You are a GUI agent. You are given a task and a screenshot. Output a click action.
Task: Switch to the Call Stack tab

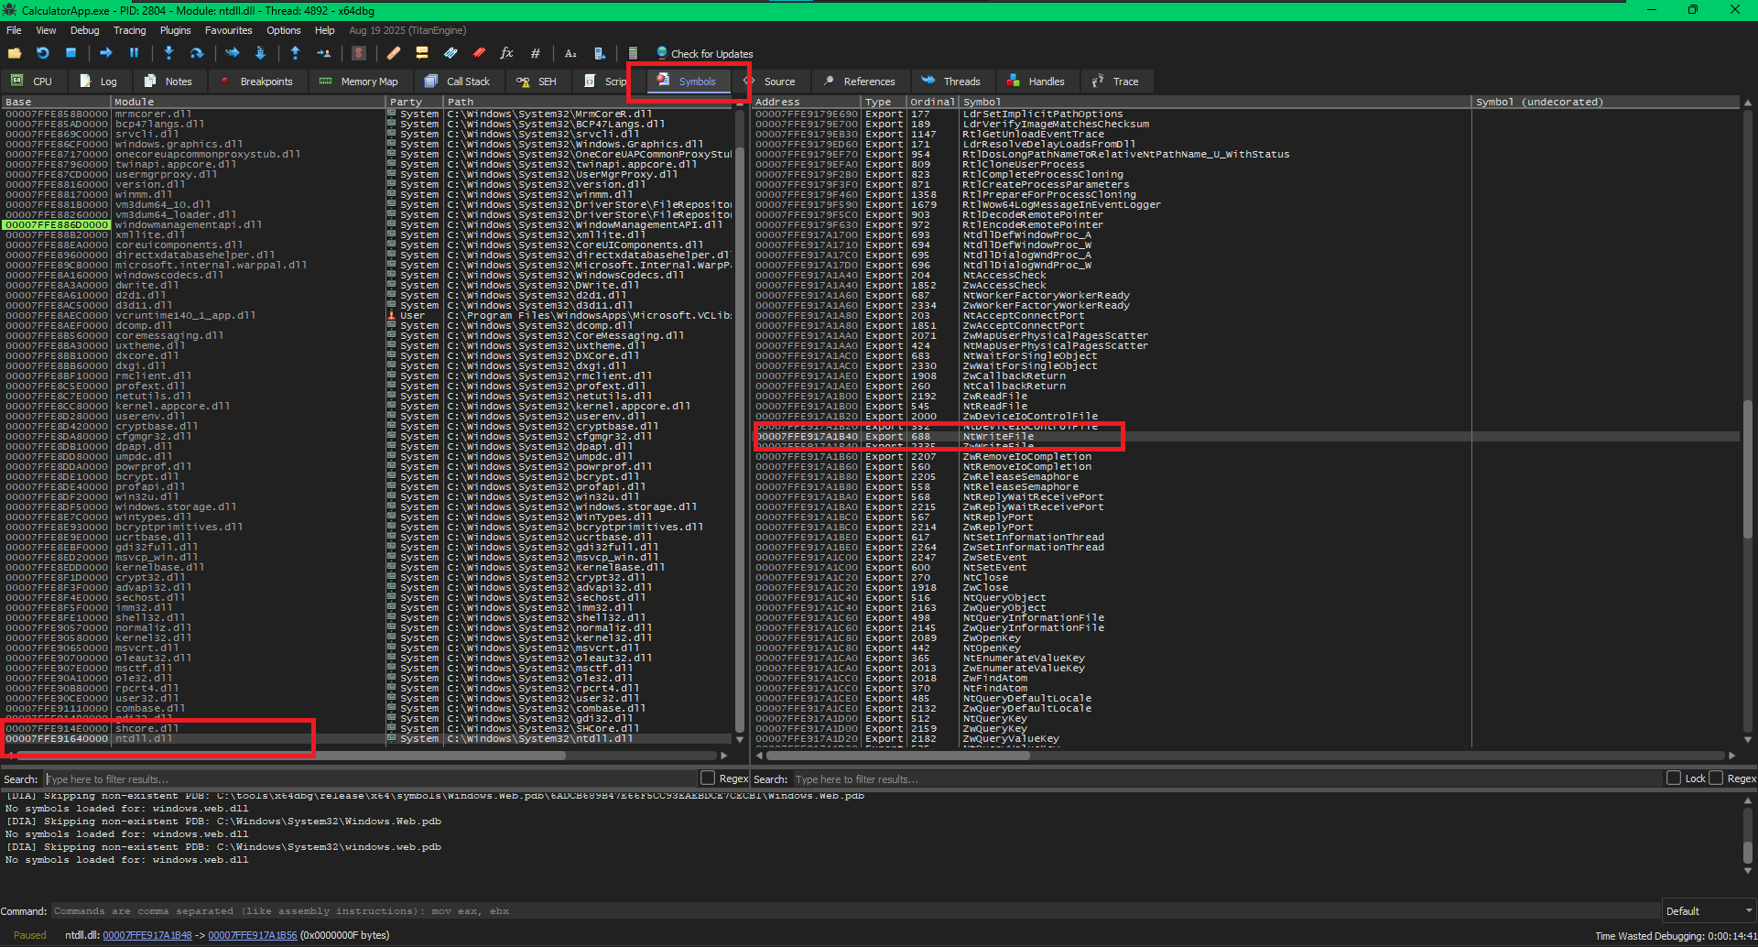[458, 82]
